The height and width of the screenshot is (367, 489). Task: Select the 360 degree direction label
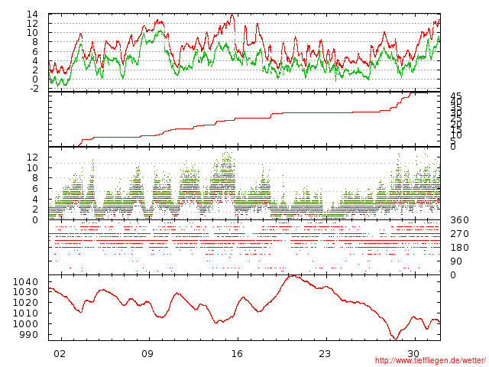[459, 220]
